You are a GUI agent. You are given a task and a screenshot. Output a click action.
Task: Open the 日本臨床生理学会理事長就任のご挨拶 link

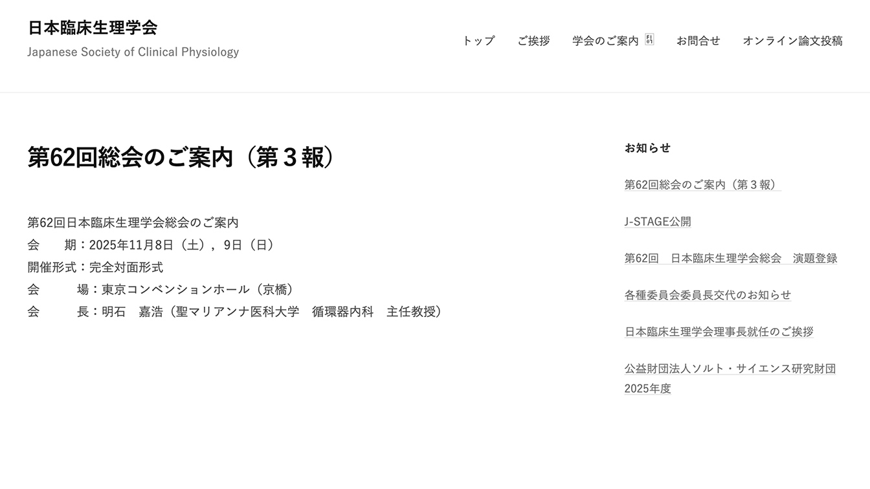(x=719, y=332)
